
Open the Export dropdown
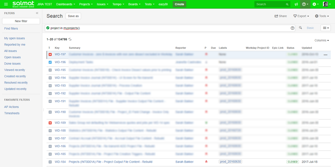click(301, 16)
